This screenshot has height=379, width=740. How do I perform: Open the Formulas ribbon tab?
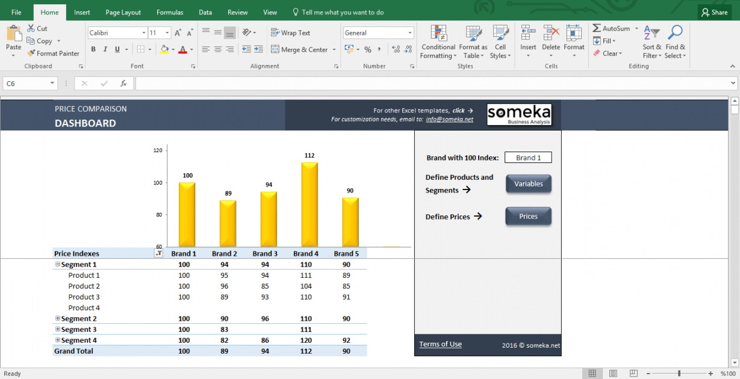pos(170,12)
